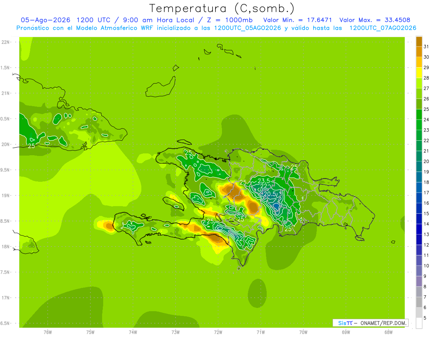Viewport: 436px width, 337px height.
Task: Click the "Valor Min. = 17.6471" readout
Action: (x=298, y=20)
